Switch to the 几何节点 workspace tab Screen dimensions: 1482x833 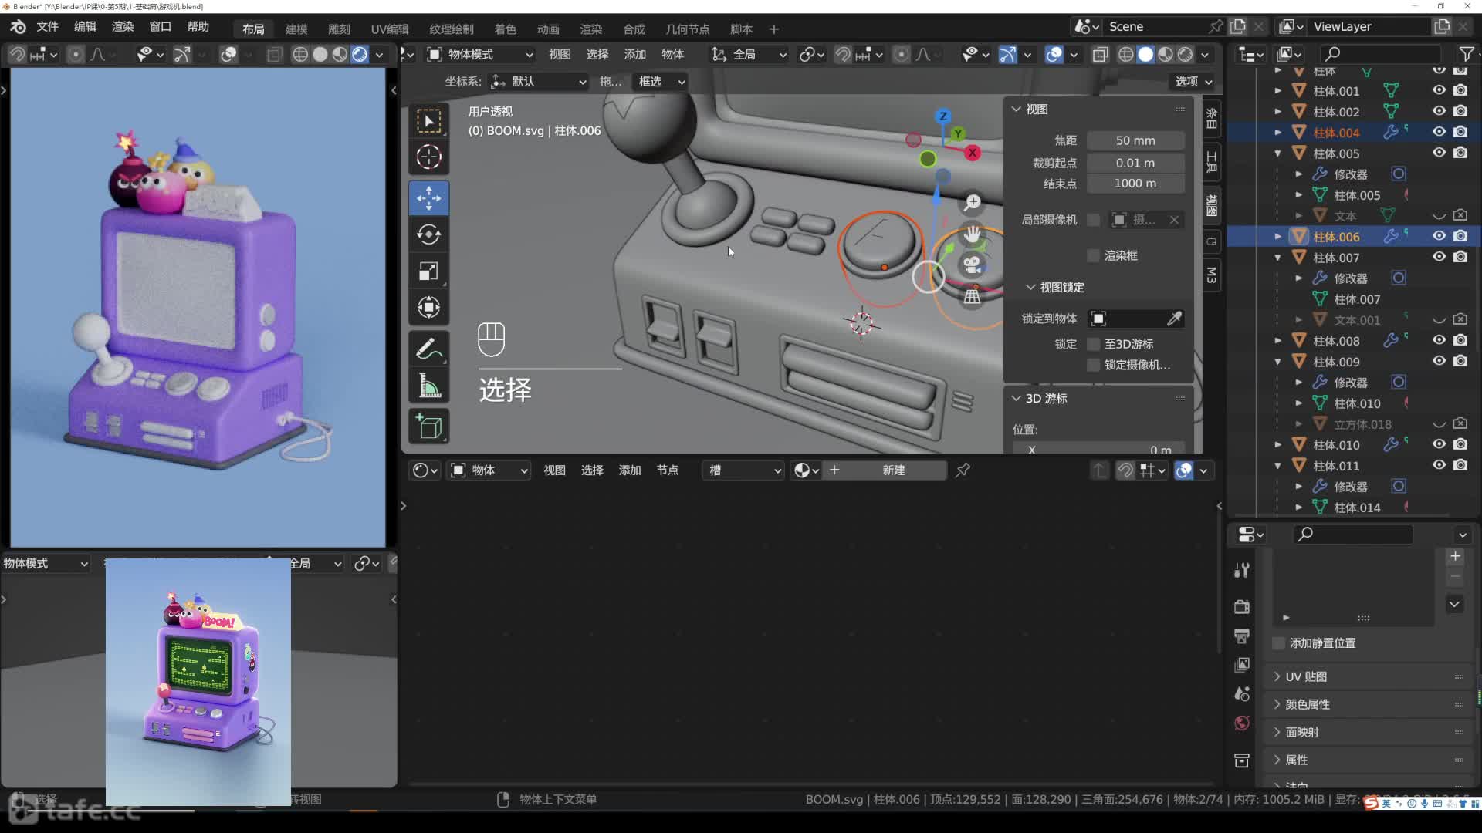(x=688, y=29)
